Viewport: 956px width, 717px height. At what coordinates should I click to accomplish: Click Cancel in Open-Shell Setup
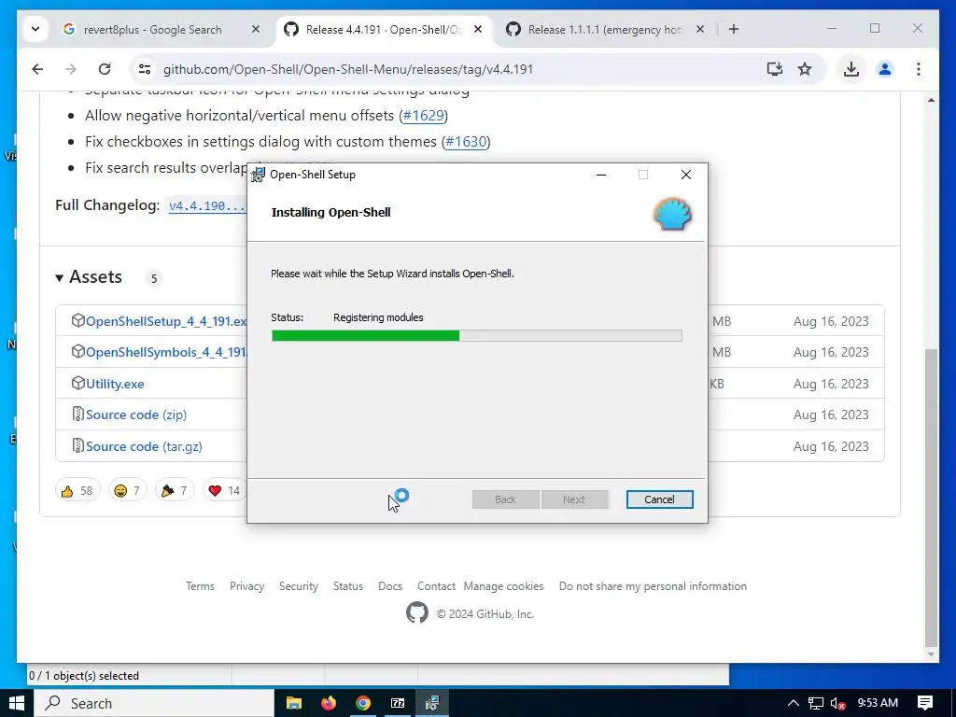pyautogui.click(x=659, y=499)
